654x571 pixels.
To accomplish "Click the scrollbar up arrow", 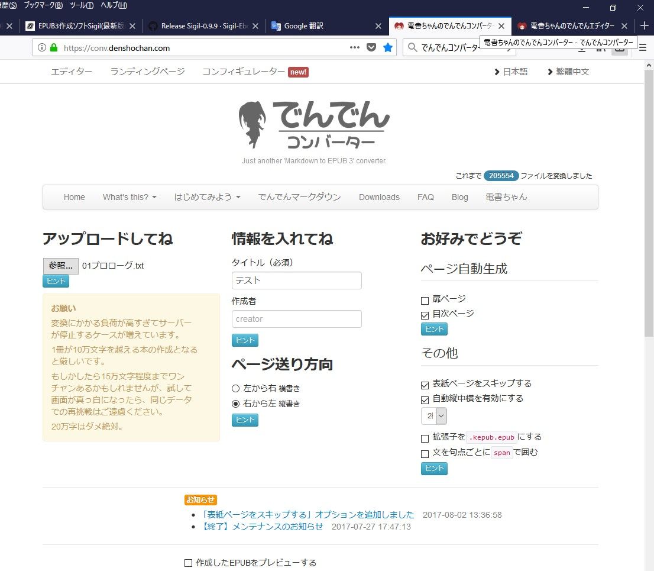I will point(649,65).
